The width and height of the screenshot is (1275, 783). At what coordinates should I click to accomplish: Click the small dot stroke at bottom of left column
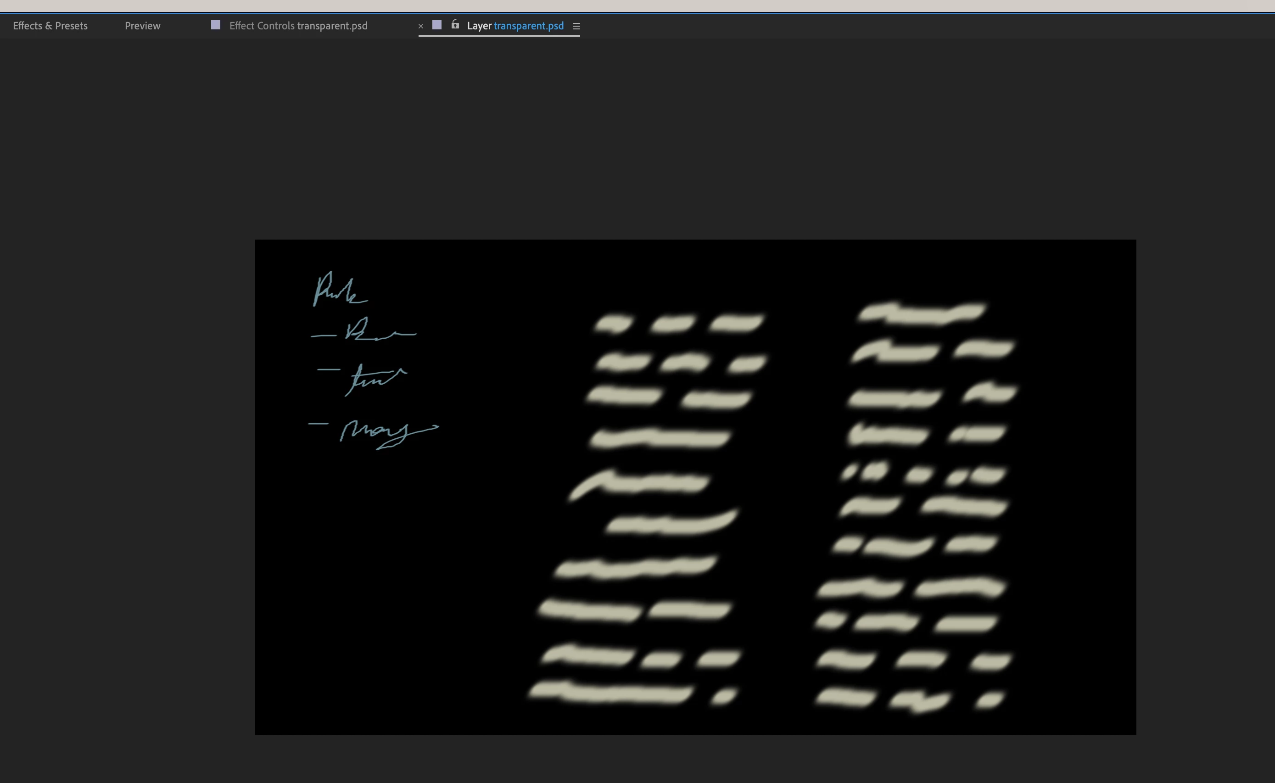pyautogui.click(x=723, y=696)
